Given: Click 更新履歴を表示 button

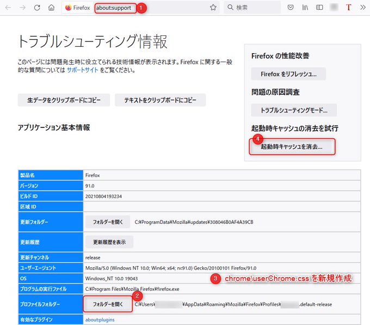Looking at the screenshot, I should point(109,242).
